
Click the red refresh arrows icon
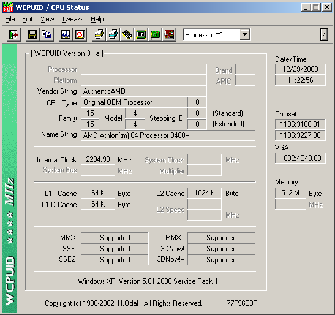(80, 34)
